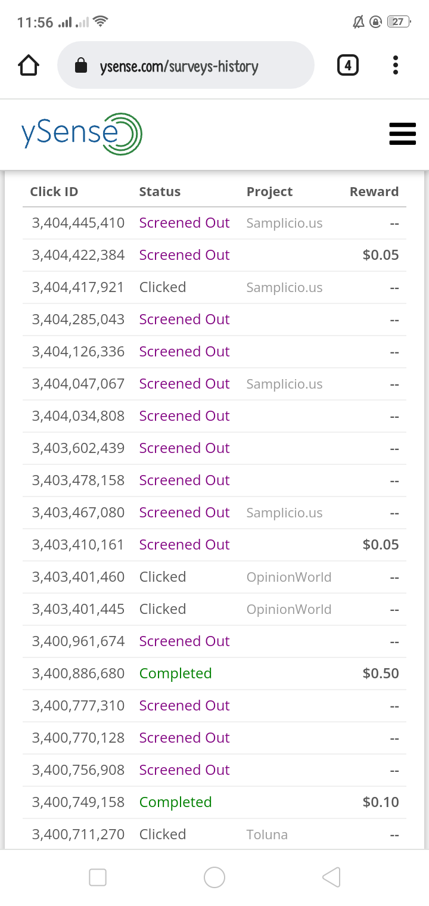The width and height of the screenshot is (429, 906).
Task: Tap the URL bar showing ysense.com/surveys-history
Action: tap(186, 66)
